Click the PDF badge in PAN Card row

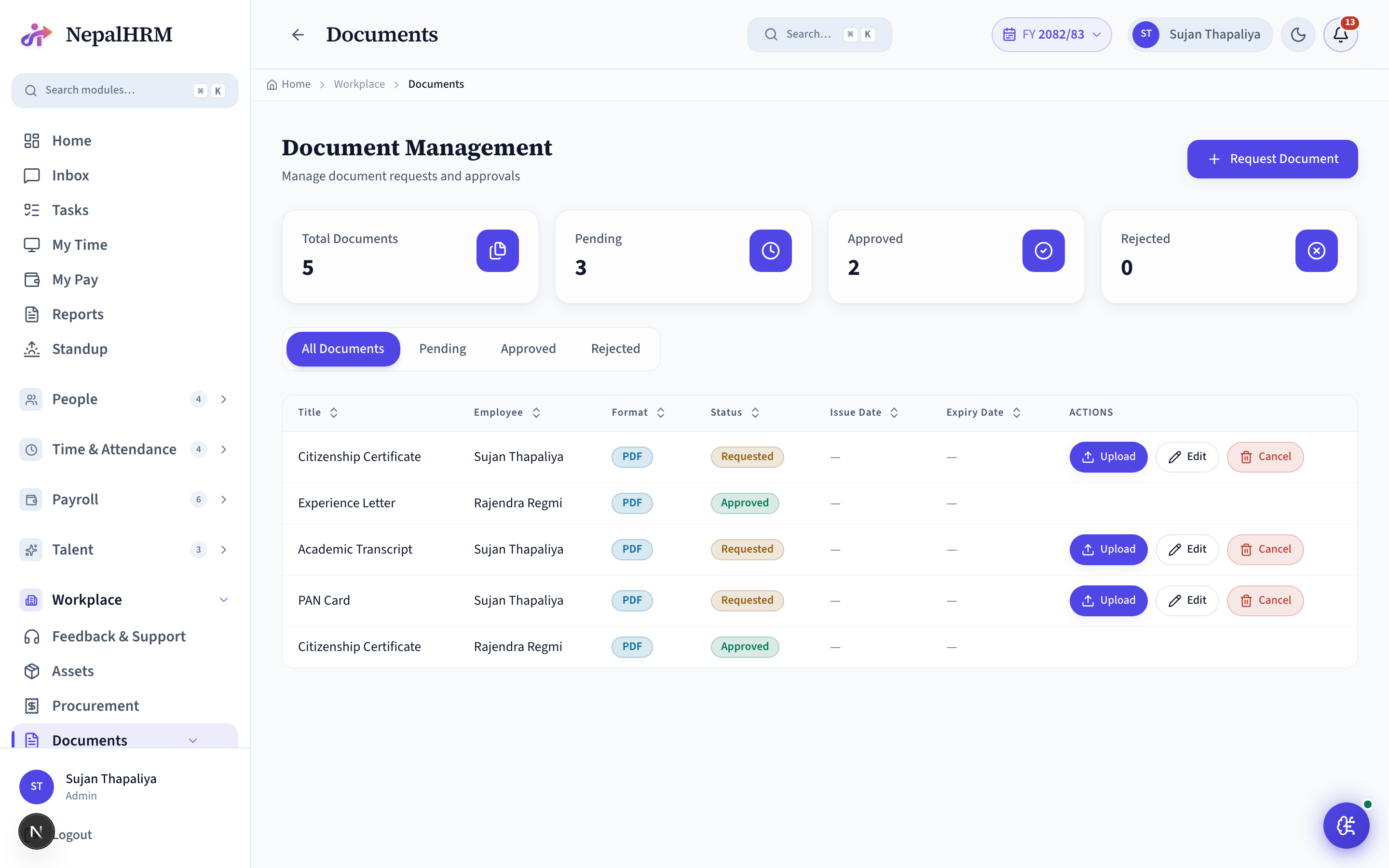point(632,600)
